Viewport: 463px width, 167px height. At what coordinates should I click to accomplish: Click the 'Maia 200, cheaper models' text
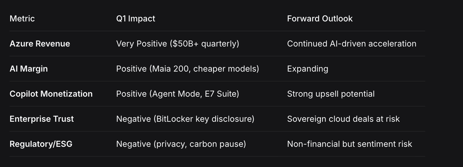tap(204, 69)
